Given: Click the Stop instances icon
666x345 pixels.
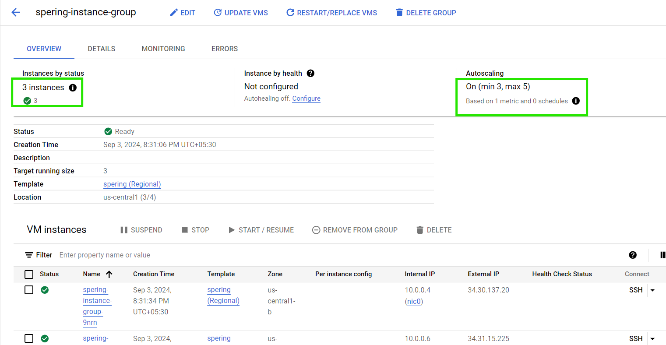Looking at the screenshot, I should tap(184, 229).
